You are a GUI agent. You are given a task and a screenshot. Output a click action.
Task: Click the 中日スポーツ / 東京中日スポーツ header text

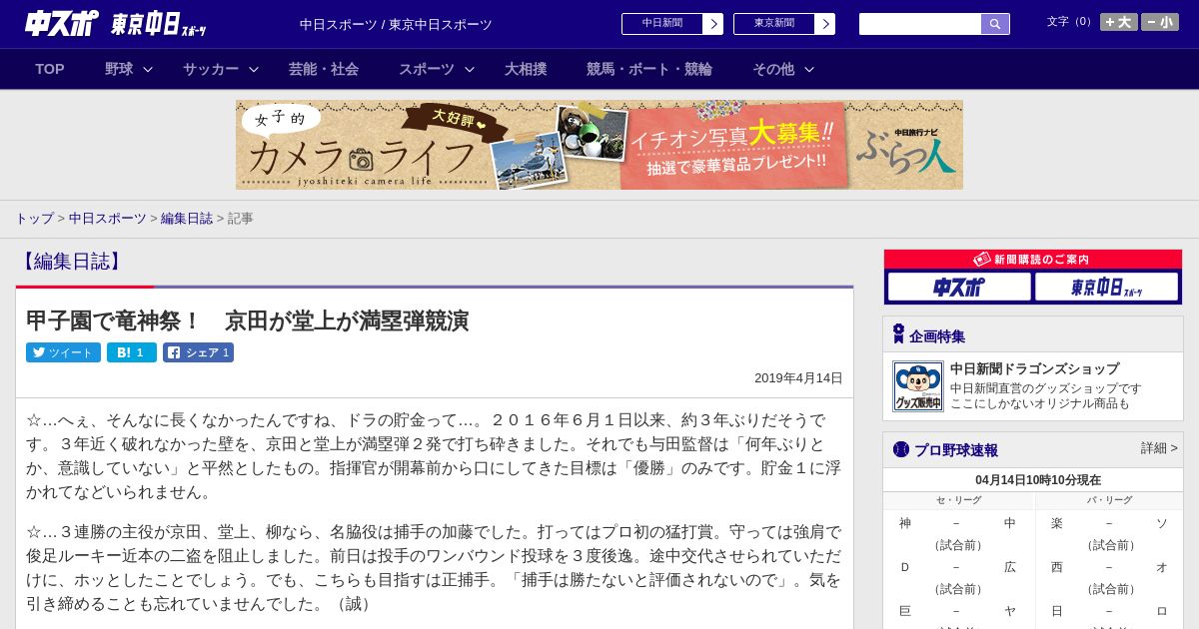click(396, 24)
